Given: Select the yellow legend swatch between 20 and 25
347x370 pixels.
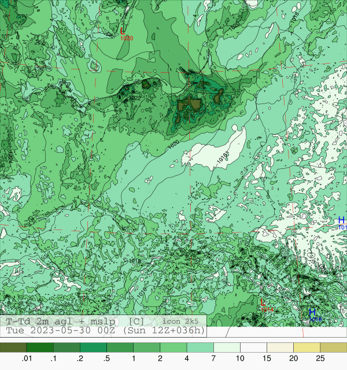Looking at the screenshot, I should click(306, 347).
